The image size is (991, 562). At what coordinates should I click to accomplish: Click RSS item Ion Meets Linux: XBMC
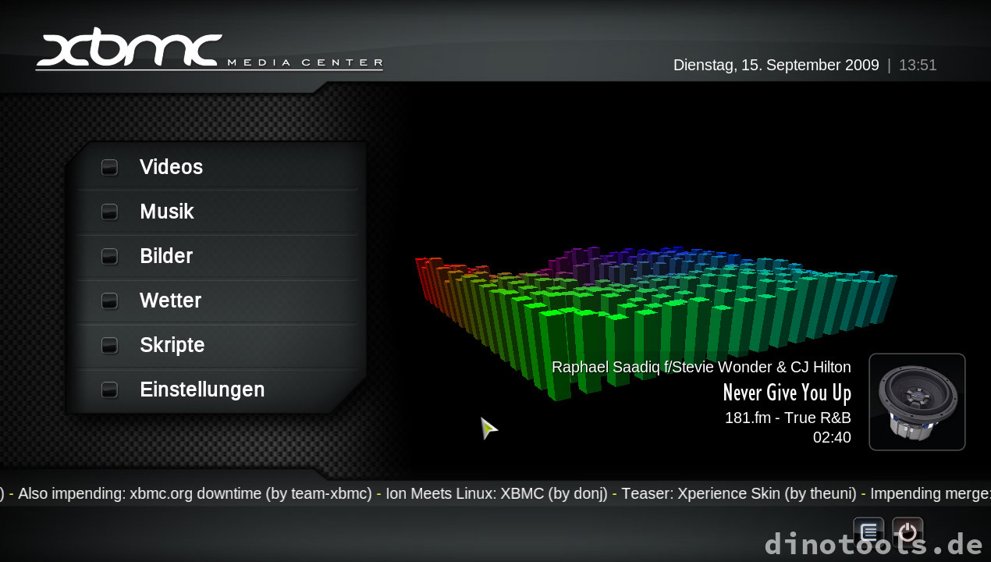coord(496,493)
